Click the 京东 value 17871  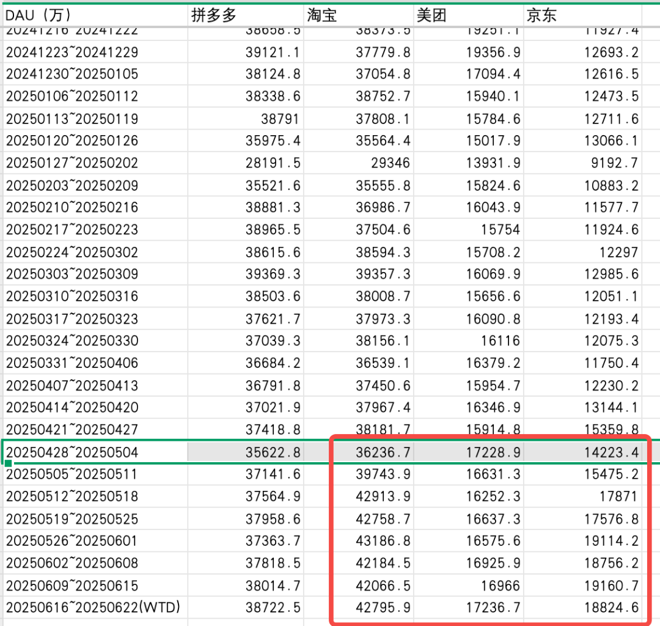583,496
